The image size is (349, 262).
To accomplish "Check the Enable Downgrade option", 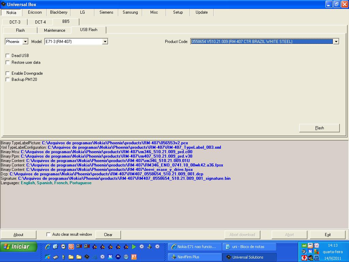I will (7, 73).
